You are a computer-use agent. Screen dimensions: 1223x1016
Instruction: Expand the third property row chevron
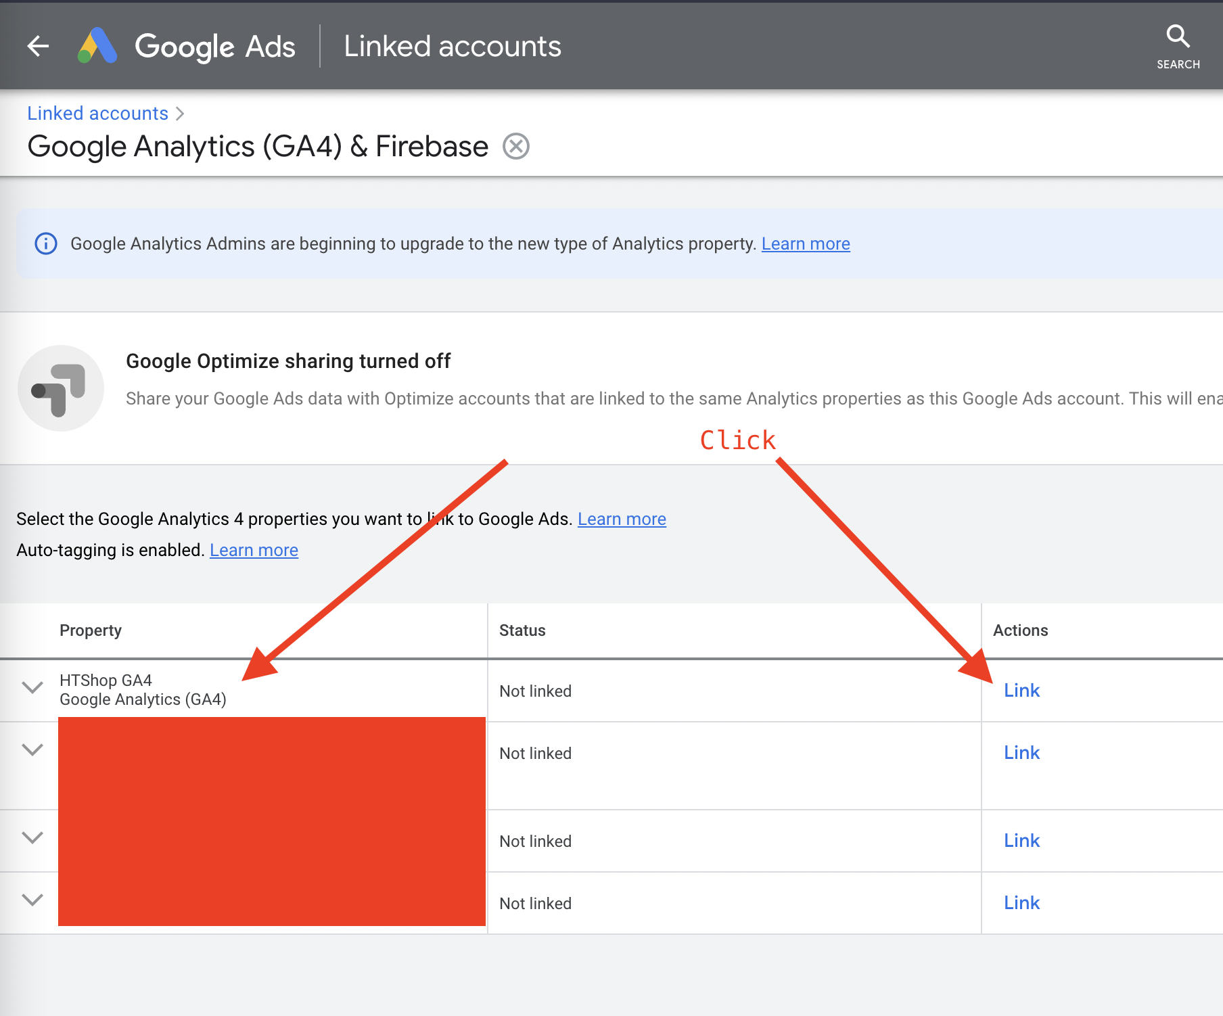[x=32, y=837]
